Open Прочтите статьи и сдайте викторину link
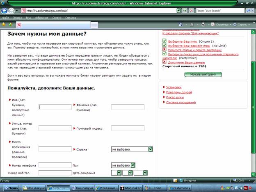Image resolution: width=256 pixels, height=192 pixels. click(195, 50)
